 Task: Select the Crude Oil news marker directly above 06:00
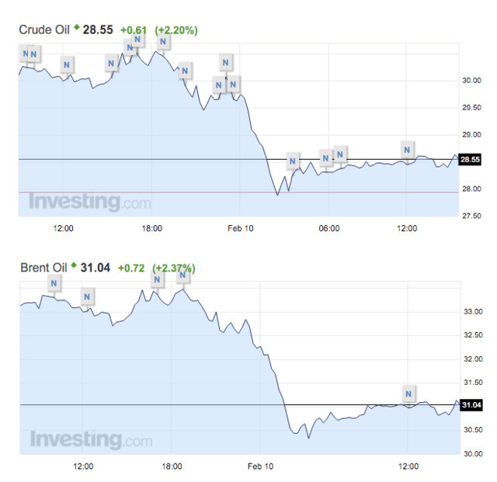(327, 156)
